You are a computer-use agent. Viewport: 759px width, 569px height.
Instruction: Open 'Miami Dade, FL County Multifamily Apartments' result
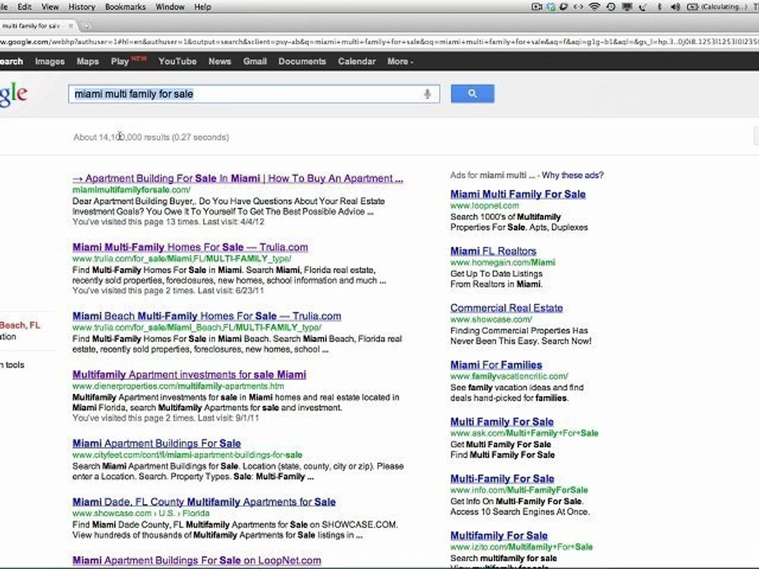(x=204, y=502)
